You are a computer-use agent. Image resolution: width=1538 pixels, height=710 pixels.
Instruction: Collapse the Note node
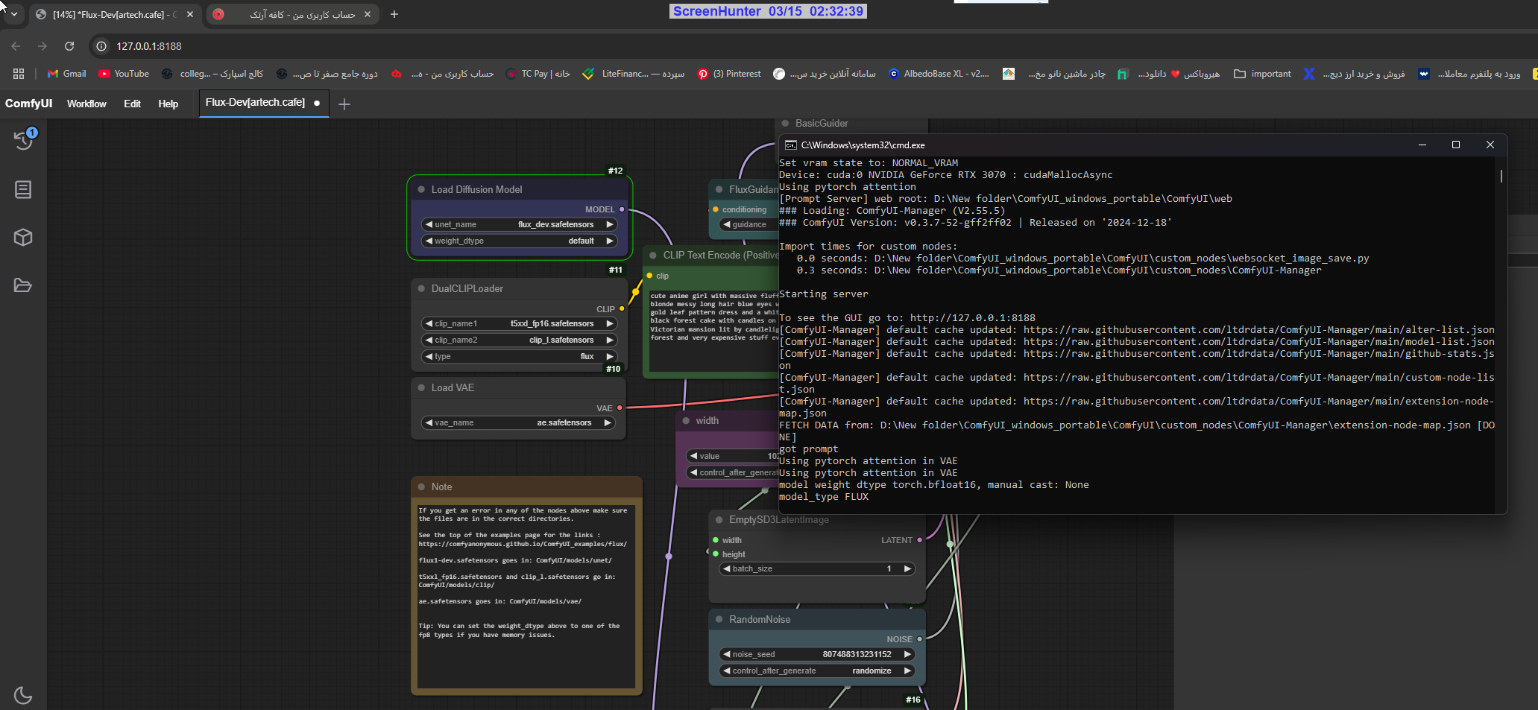[x=421, y=486]
